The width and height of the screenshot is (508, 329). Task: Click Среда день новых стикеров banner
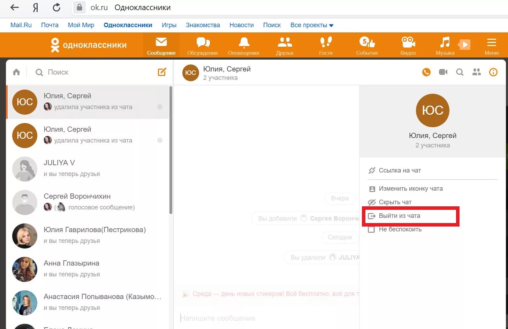tap(270, 294)
